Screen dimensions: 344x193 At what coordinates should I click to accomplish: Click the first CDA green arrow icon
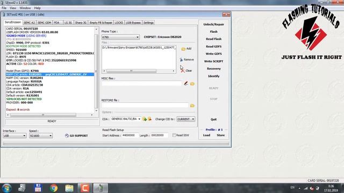pos(145,119)
